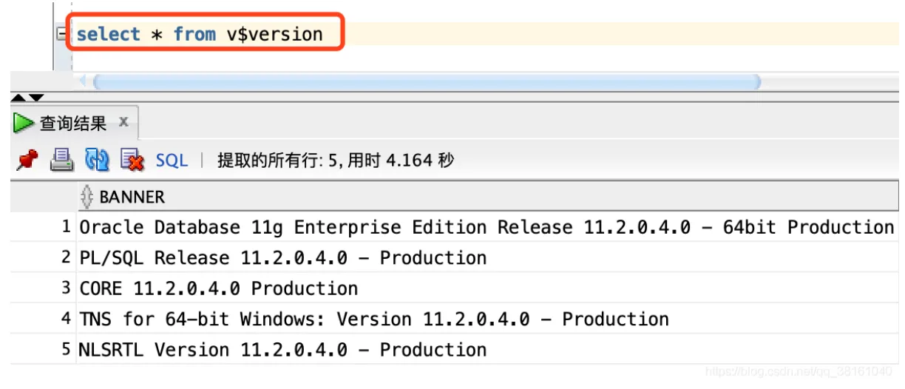Click the green run arrow on results tab
This screenshot has width=905, height=389.
point(24,123)
